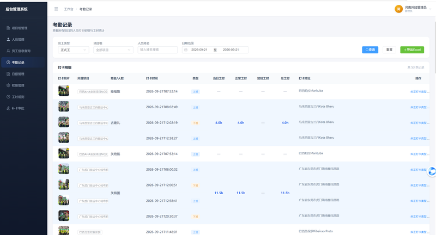
Task: Click the 工作台 breadcrumb
Action: 69,9
